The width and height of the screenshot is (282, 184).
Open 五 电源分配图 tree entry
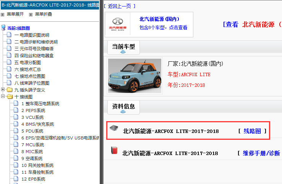pyautogui.click(x=28, y=62)
